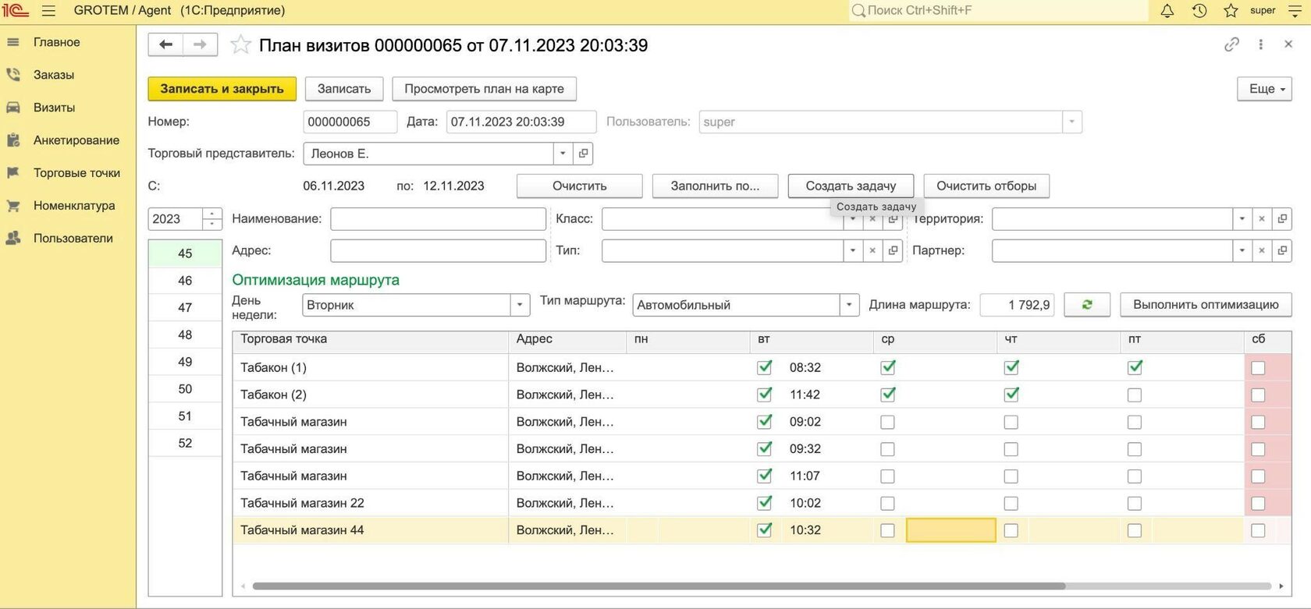Add plan to favorites star

tap(240, 44)
